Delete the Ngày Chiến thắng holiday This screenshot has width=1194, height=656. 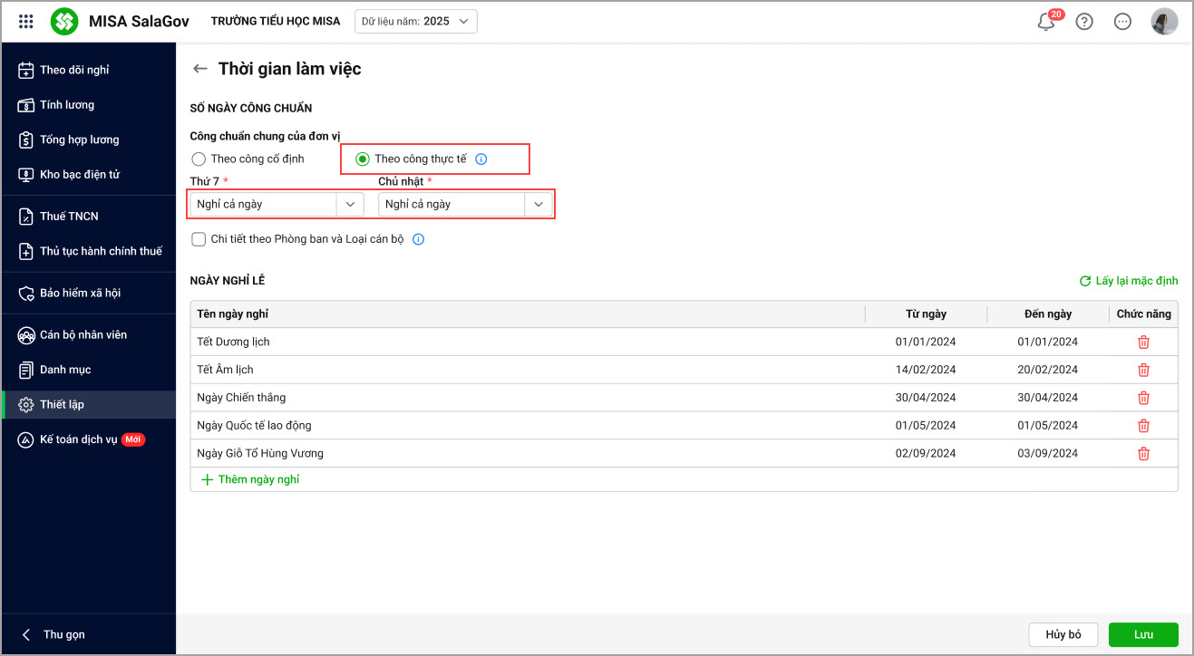point(1143,398)
